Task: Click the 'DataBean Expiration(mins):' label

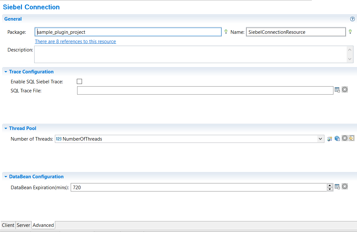Action: (x=40, y=188)
